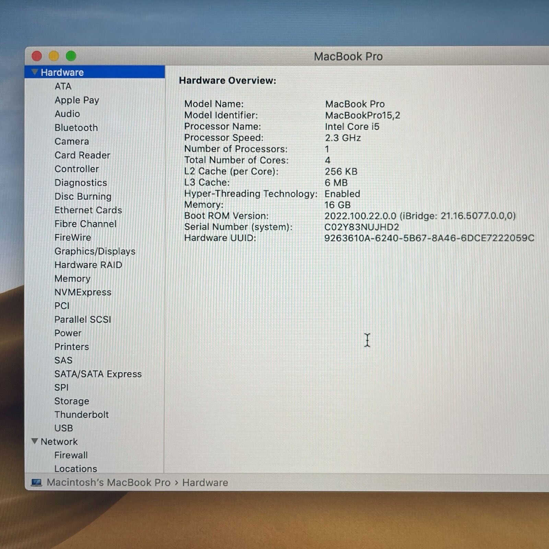Open Diagnostics section
The image size is (549, 549).
pos(81,182)
